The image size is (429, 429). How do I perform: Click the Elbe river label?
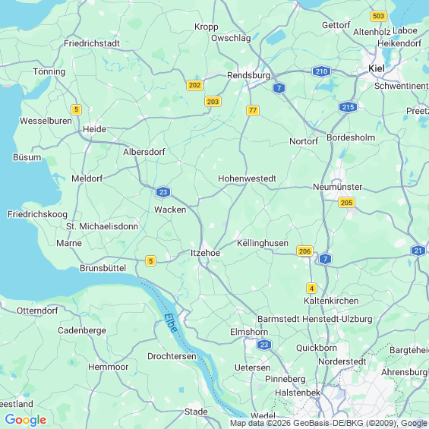[x=172, y=323]
